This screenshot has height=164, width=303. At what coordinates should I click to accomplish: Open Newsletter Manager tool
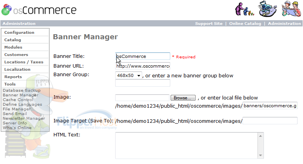pyautogui.click(x=24, y=118)
